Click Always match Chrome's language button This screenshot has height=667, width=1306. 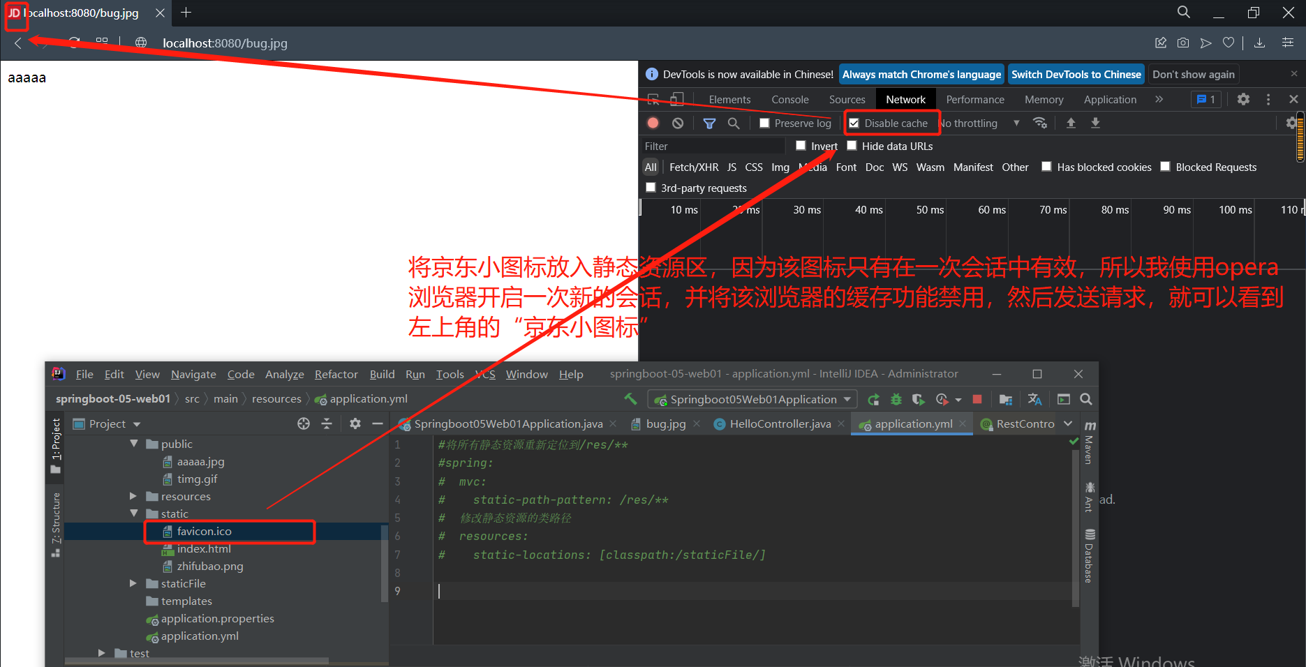click(x=921, y=74)
